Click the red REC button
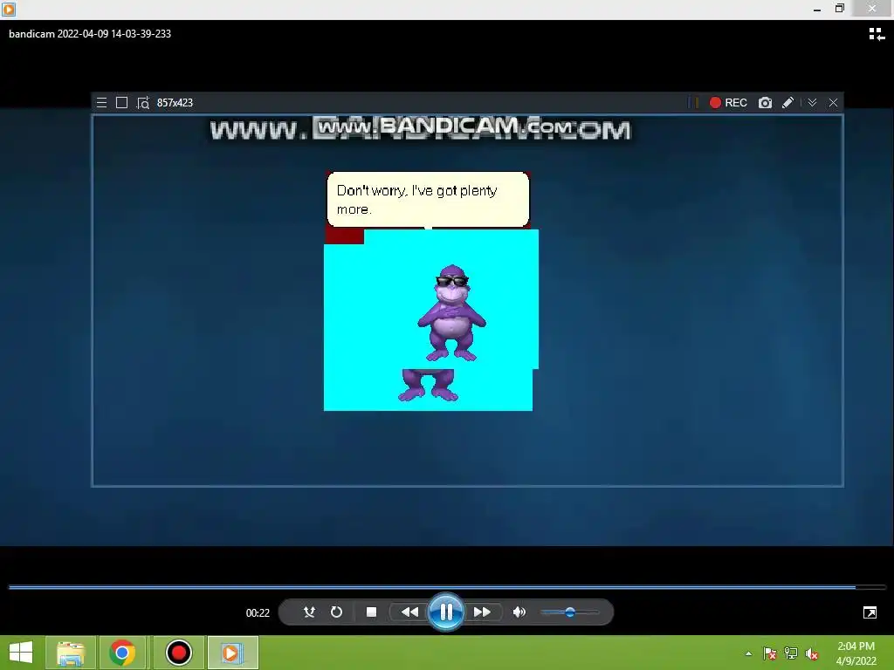This screenshot has height=670, width=894. (x=728, y=103)
